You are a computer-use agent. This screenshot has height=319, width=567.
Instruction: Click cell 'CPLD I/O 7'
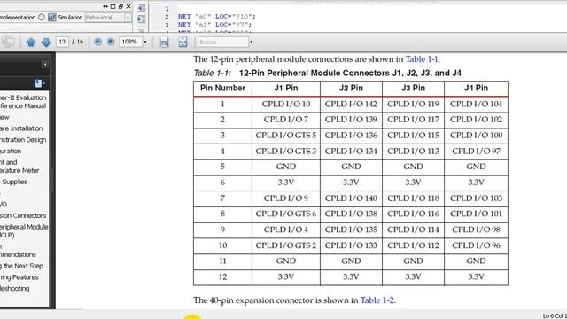click(x=286, y=120)
